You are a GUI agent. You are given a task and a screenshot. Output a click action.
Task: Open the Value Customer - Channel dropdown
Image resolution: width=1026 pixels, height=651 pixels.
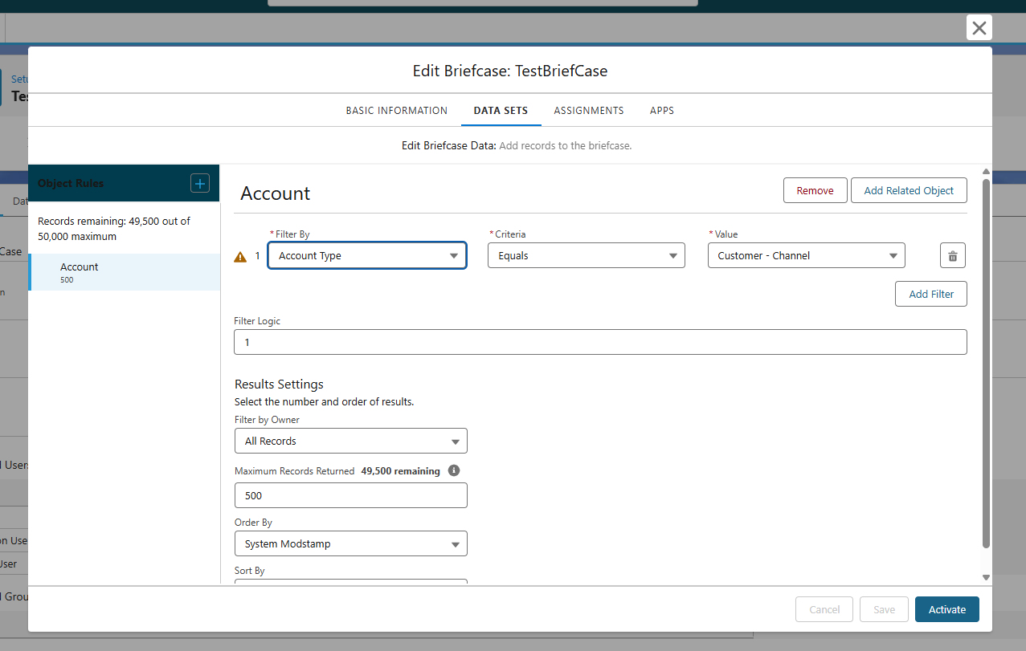point(806,256)
